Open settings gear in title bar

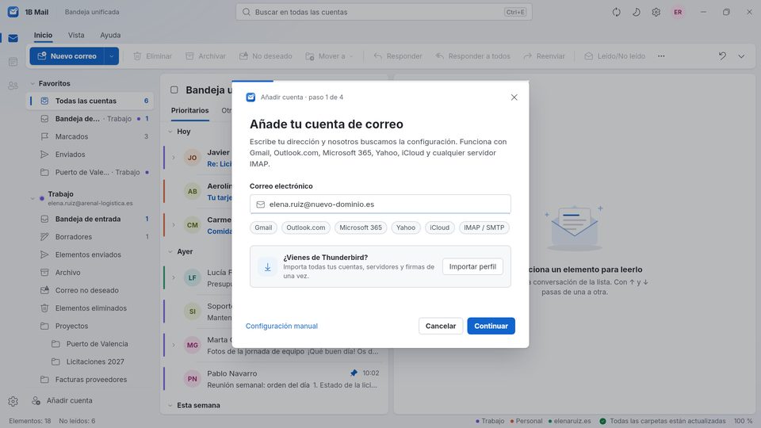pyautogui.click(x=656, y=12)
